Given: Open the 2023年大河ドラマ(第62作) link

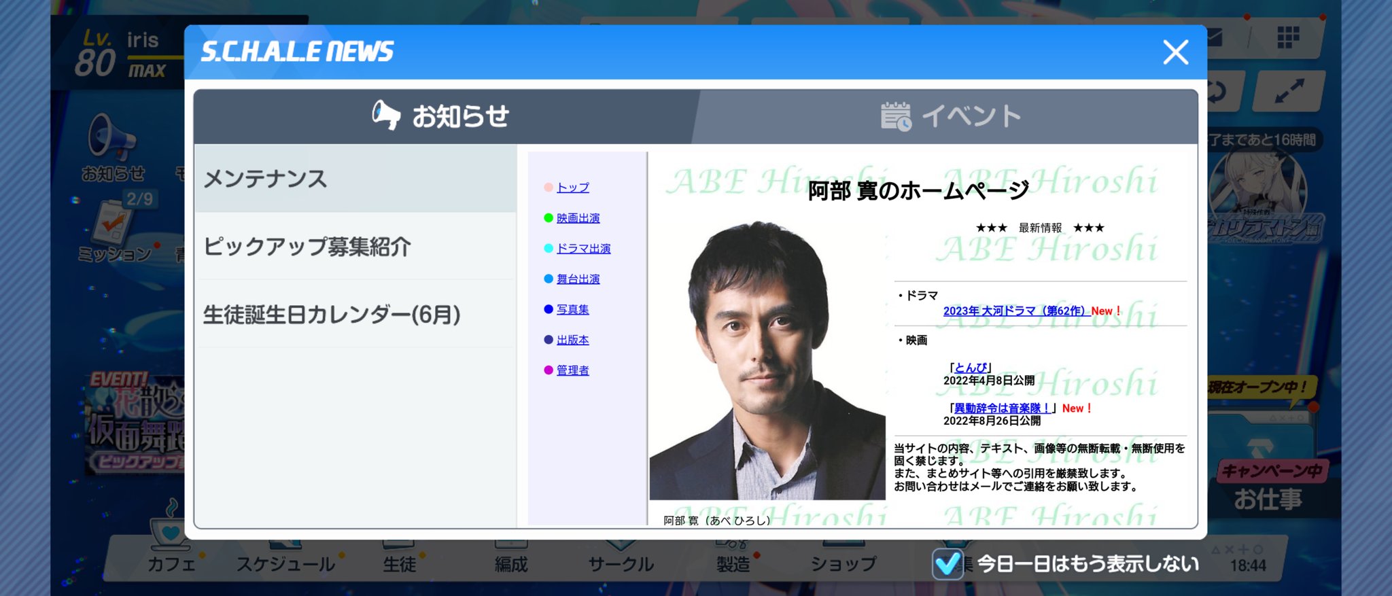Looking at the screenshot, I should [x=1017, y=311].
